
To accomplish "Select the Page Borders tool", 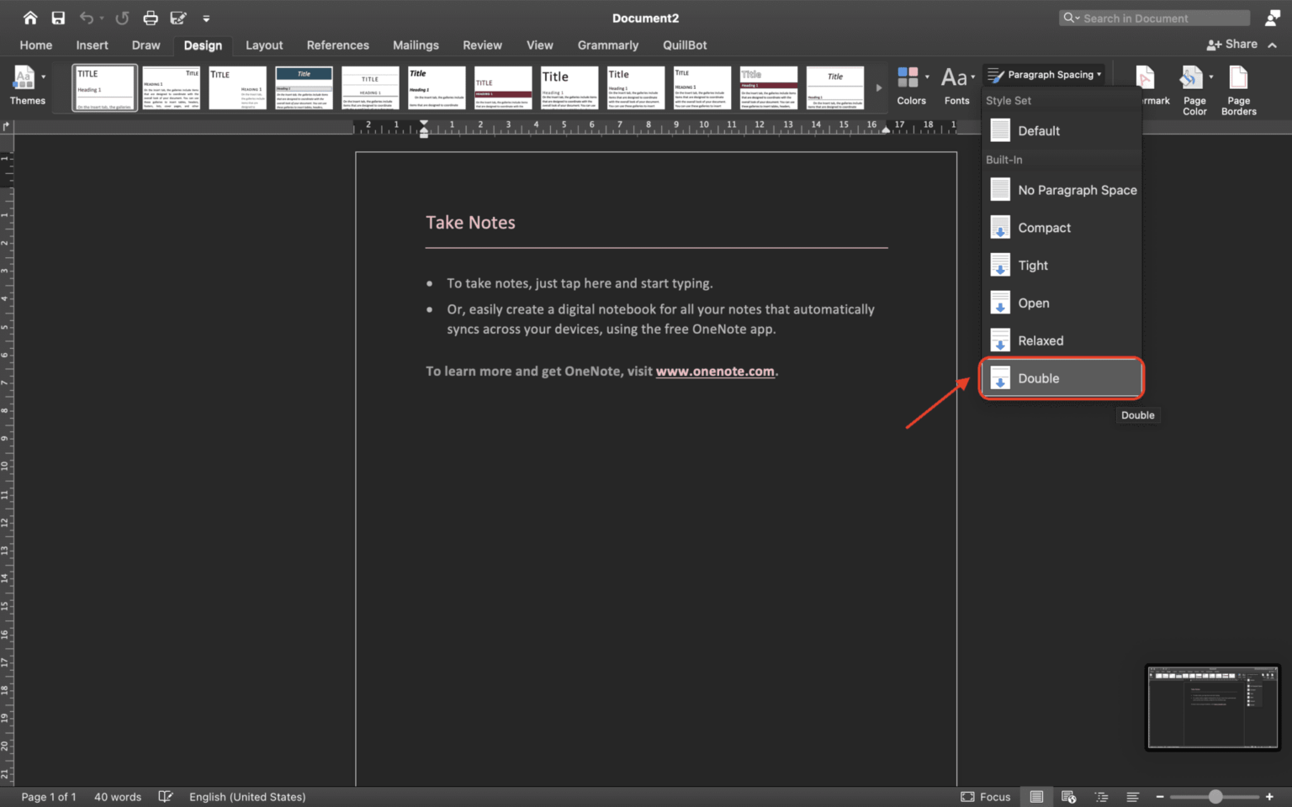I will [x=1237, y=88].
